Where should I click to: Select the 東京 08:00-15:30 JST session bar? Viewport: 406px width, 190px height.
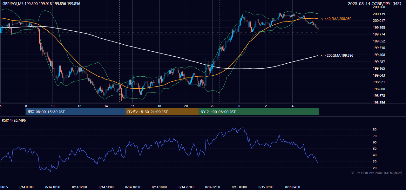tap(76, 112)
